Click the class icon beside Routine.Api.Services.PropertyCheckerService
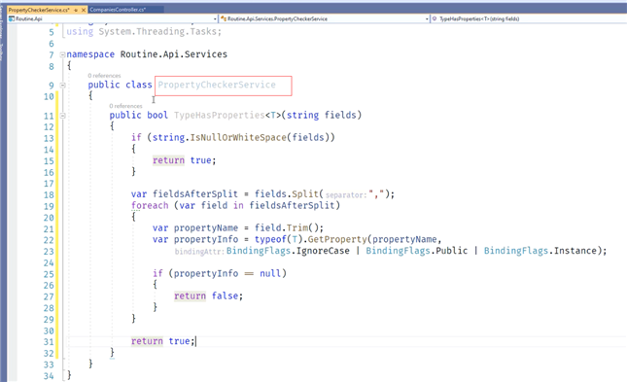 pos(224,18)
